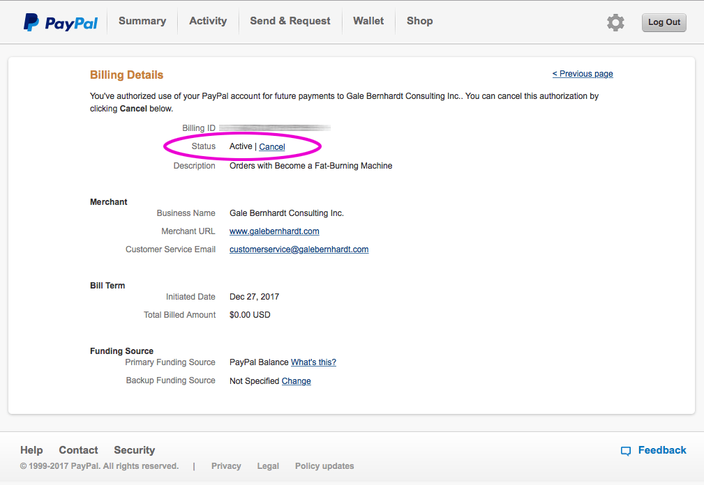Select 'Orders with Become a Fat-Burning Machine' description
This screenshot has width=704, height=485.
pos(310,166)
